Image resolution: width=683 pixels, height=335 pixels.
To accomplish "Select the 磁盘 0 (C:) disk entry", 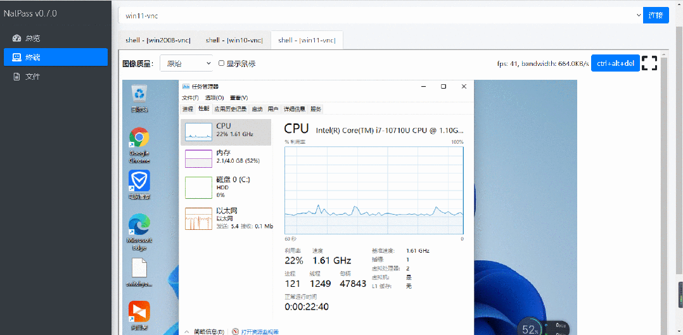I will [226, 187].
